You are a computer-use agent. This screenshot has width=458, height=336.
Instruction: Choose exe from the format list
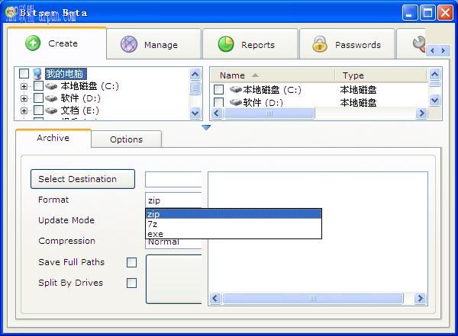click(234, 234)
